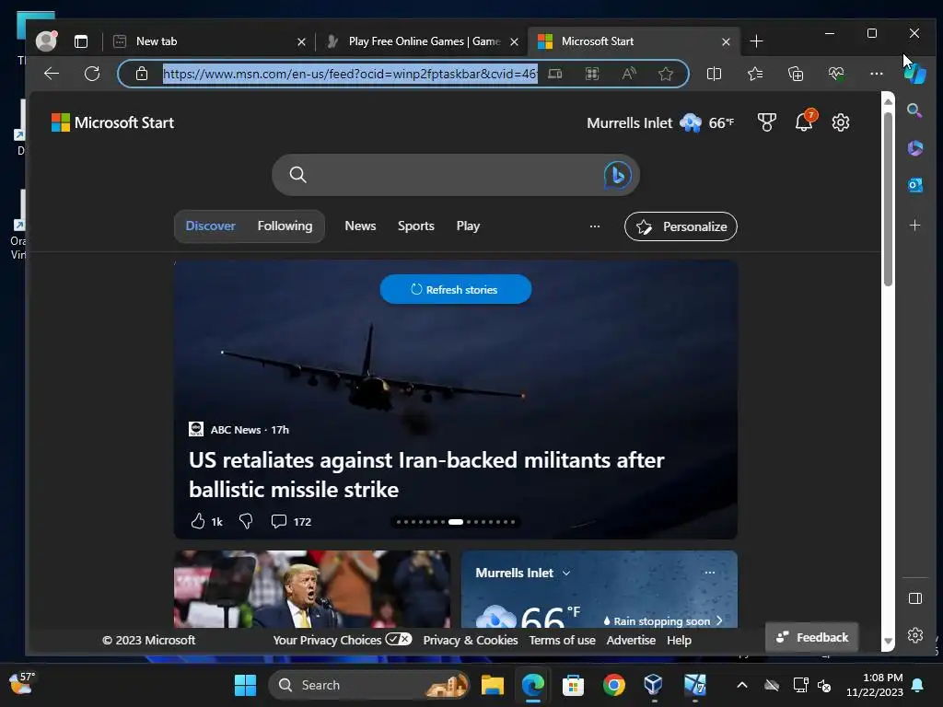This screenshot has height=707, width=943.
Task: Open the tab actions menu icon
Action: pos(81,41)
